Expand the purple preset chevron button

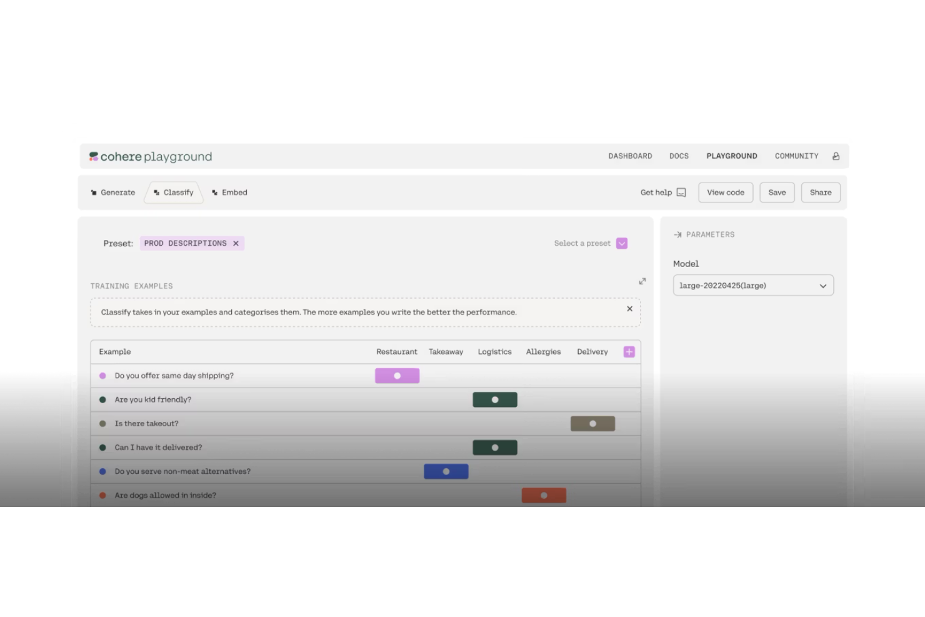click(621, 243)
